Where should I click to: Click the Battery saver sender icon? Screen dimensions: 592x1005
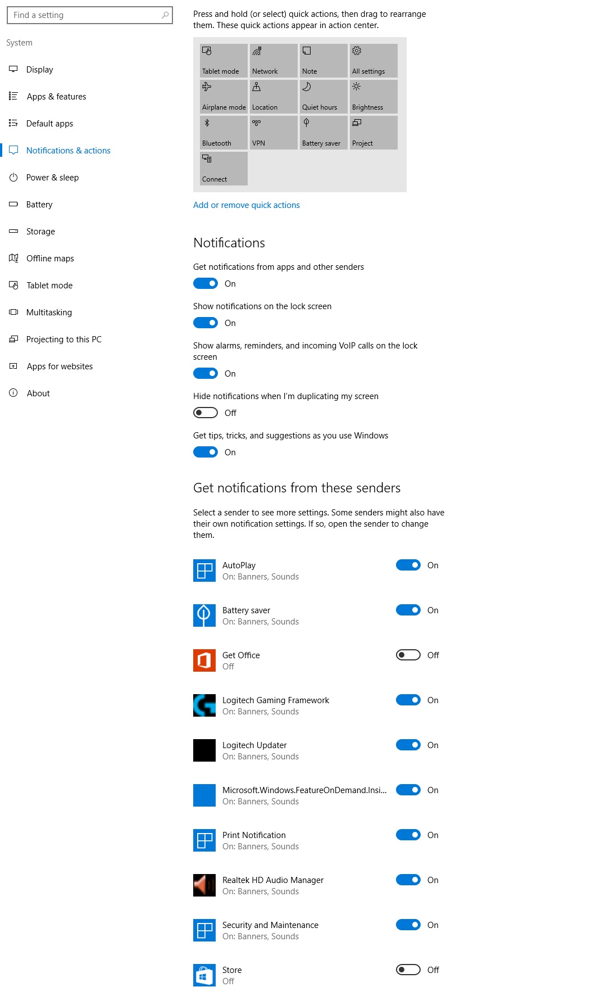coord(204,615)
